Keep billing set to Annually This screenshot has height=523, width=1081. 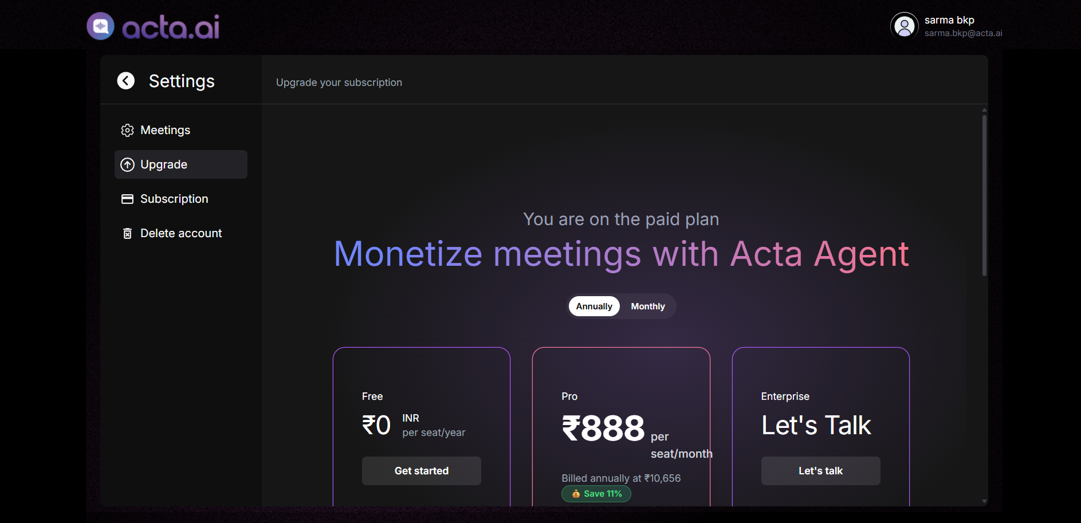tap(593, 306)
